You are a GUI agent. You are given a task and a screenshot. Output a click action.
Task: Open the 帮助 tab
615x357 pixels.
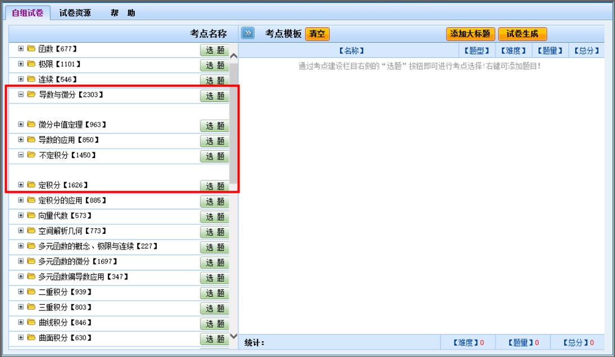coord(123,13)
